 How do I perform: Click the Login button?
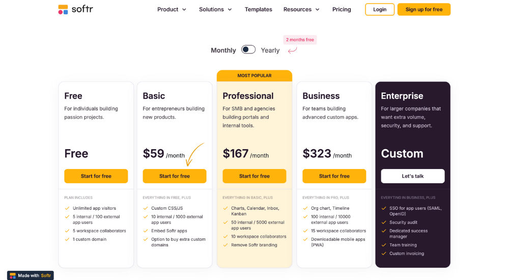click(x=380, y=10)
